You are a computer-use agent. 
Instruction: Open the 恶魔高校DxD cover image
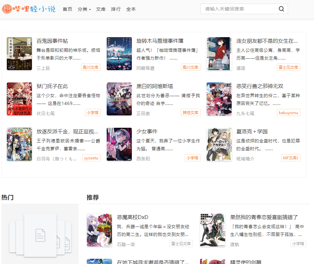click(99, 230)
